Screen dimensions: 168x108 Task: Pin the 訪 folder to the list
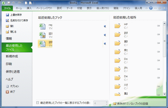[x=158, y=34]
